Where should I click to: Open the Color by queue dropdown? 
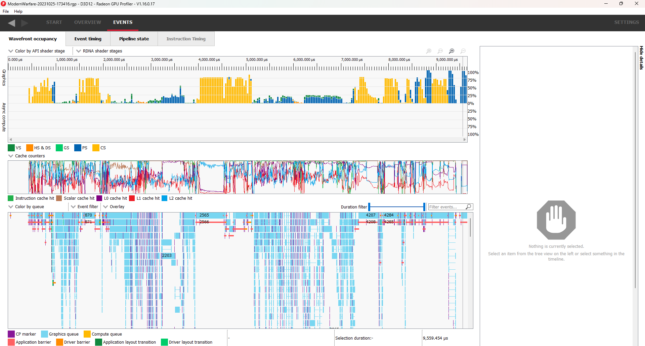pos(26,207)
